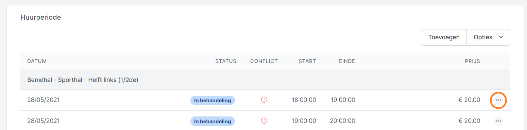Expand the Opties dropdown
The height and width of the screenshot is (130, 527).
(488, 37)
